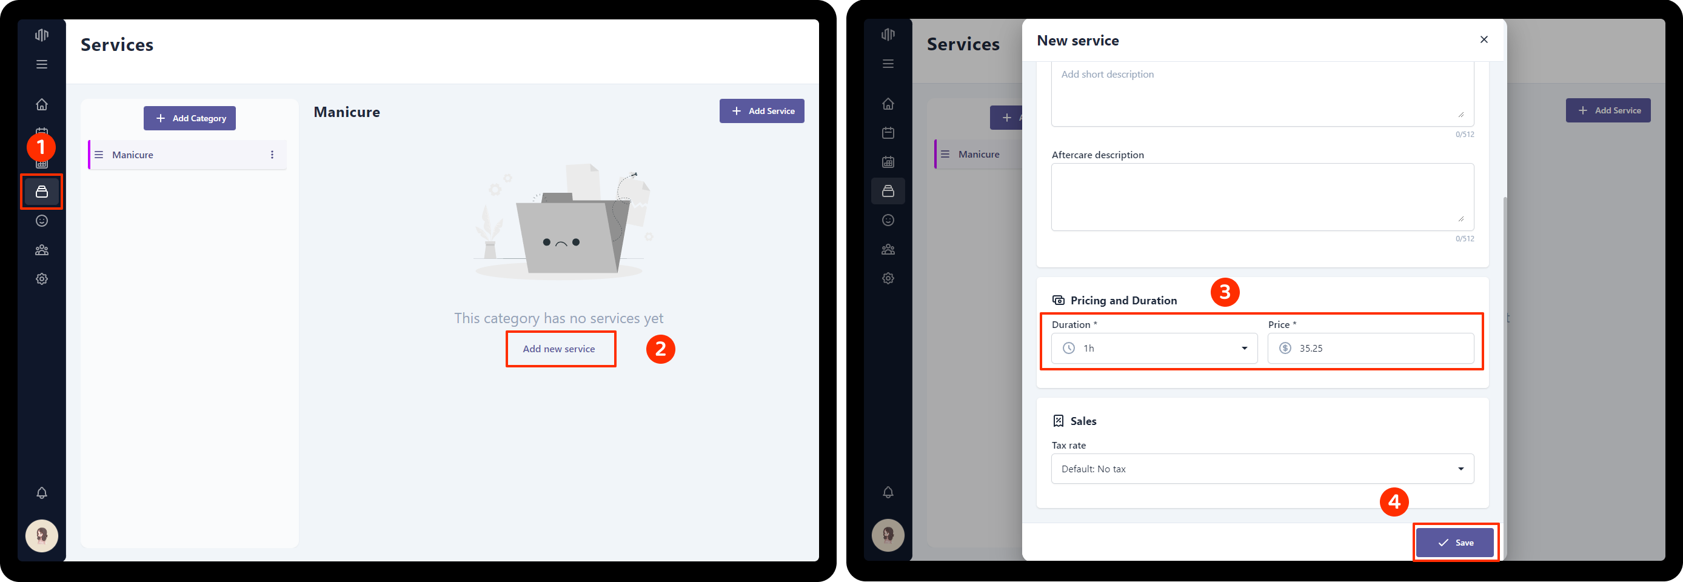Open the hamburger menu in the left screenshot
Screen dimensions: 1683x582
click(42, 64)
